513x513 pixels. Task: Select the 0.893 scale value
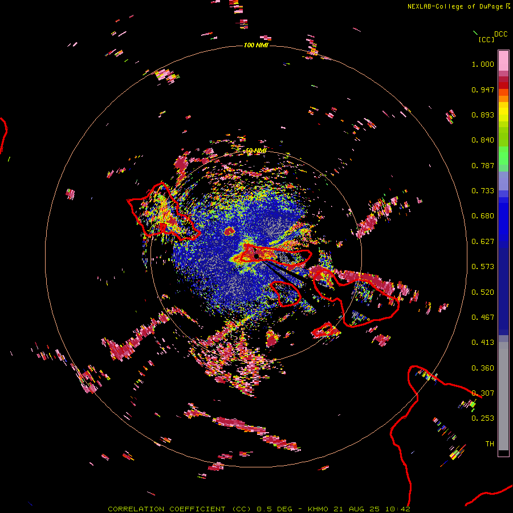tap(483, 115)
